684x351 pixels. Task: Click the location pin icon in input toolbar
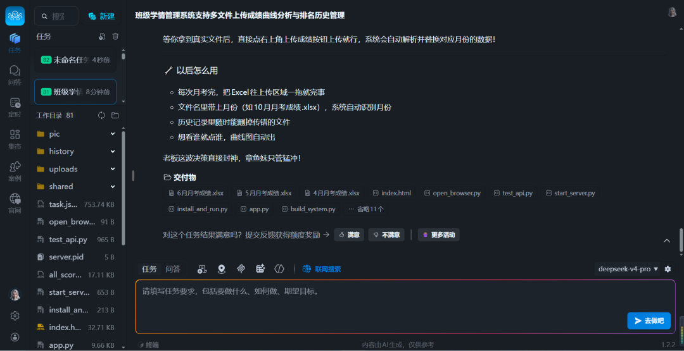[x=222, y=269]
